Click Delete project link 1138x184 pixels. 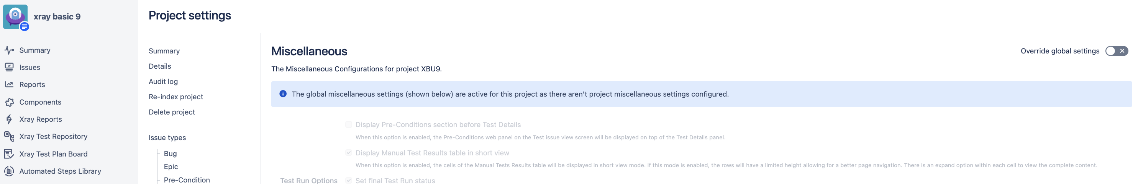(x=171, y=112)
